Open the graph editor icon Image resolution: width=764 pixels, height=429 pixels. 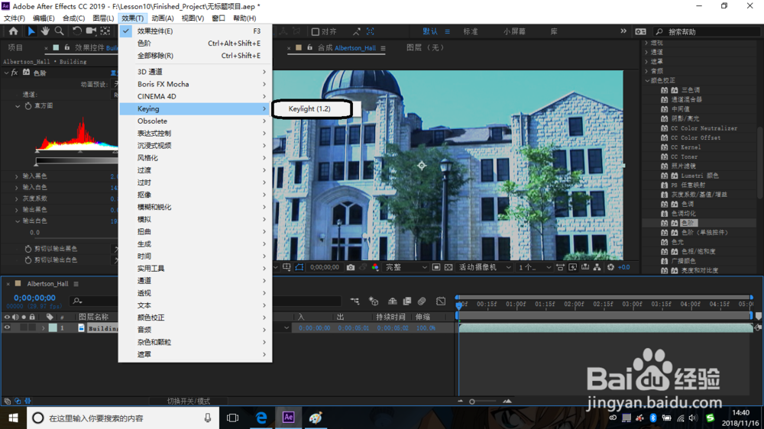(441, 302)
